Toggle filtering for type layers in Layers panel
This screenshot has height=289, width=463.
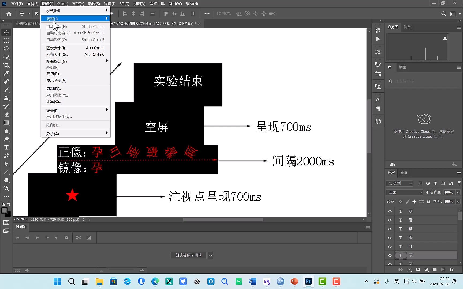[435, 183]
